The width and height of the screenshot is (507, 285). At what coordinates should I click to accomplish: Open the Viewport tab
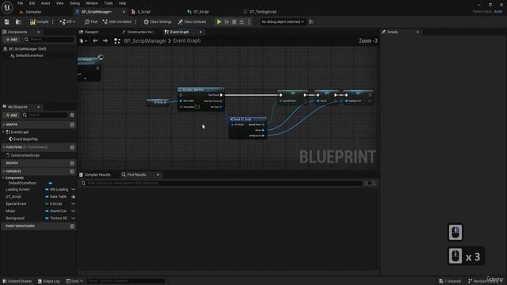click(91, 32)
